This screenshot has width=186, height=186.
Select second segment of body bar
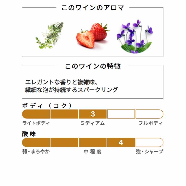coord(64,114)
